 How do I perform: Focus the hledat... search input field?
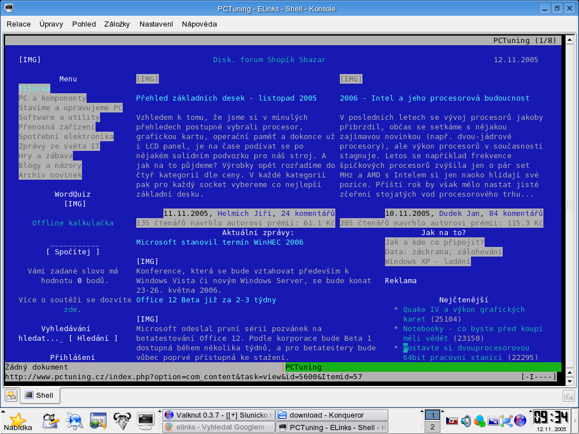coord(41,338)
